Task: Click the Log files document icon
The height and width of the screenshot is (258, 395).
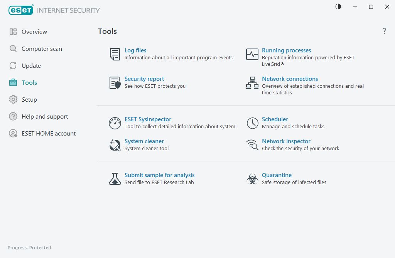Action: point(115,54)
